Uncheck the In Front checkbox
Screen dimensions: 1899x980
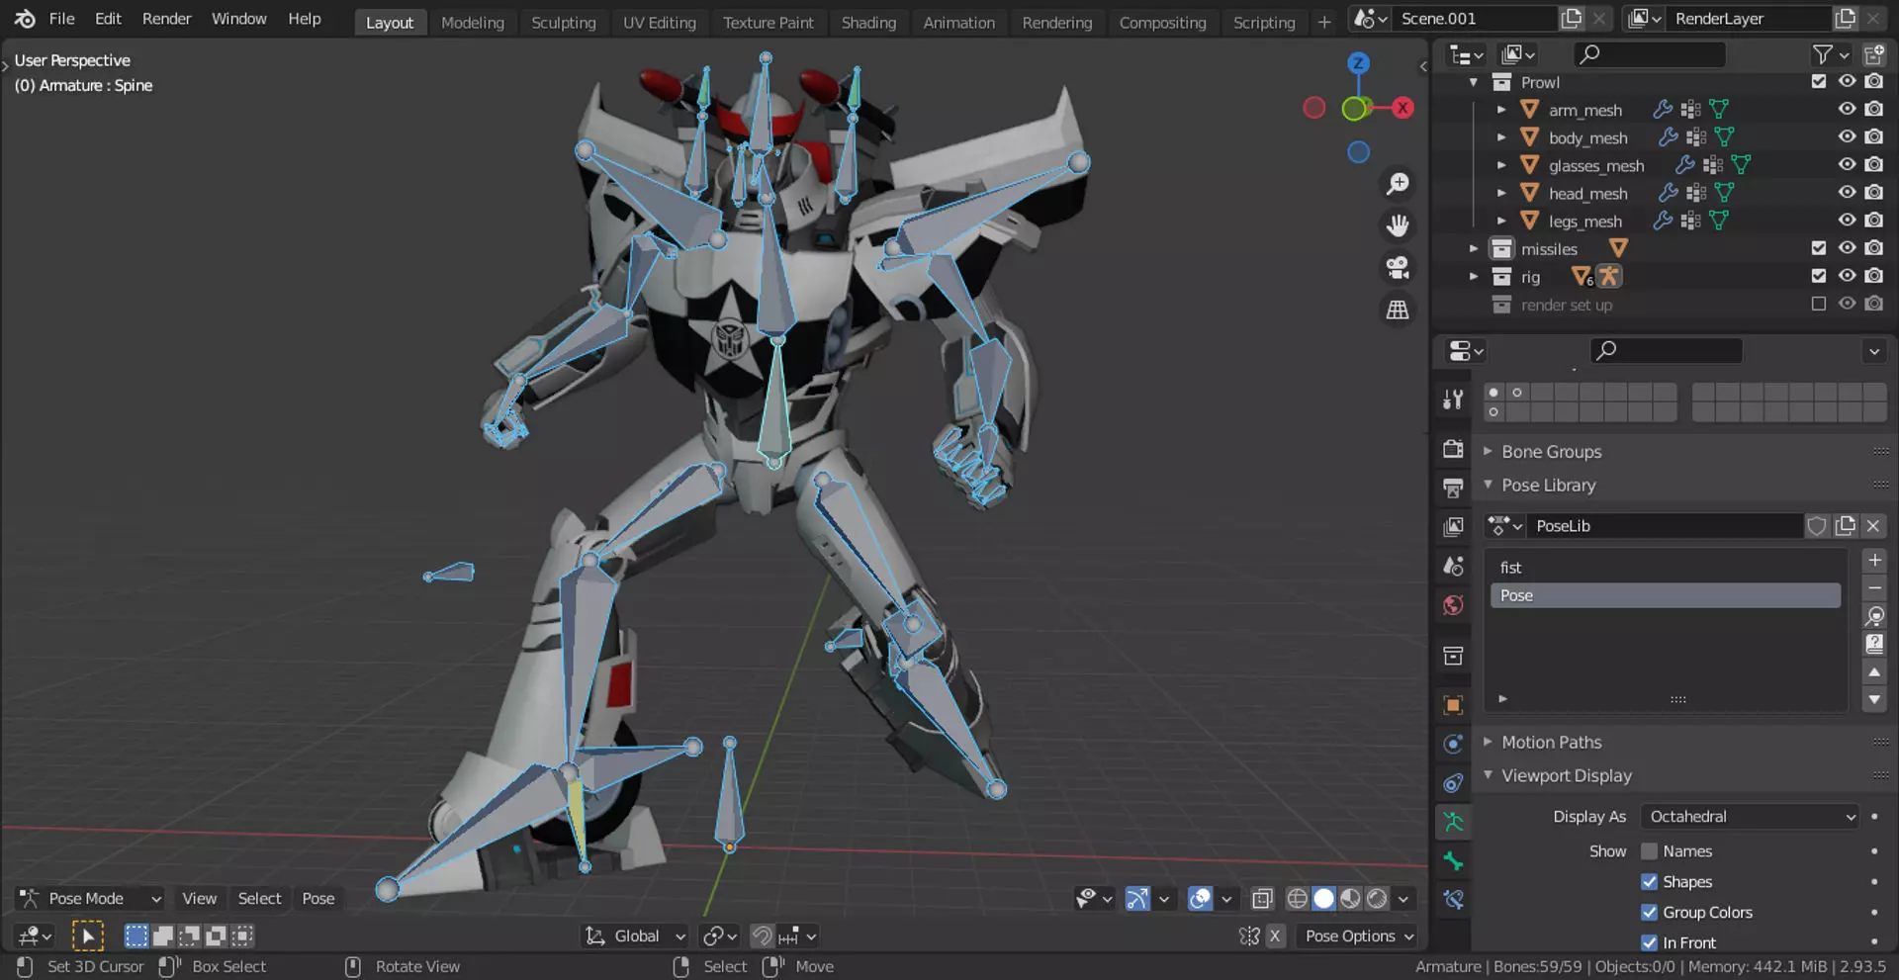(x=1649, y=942)
